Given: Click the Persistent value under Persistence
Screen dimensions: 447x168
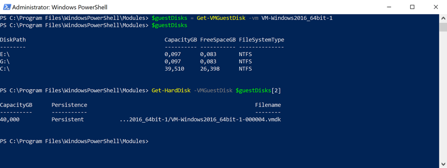Looking at the screenshot, I should pyautogui.click(x=68, y=120).
